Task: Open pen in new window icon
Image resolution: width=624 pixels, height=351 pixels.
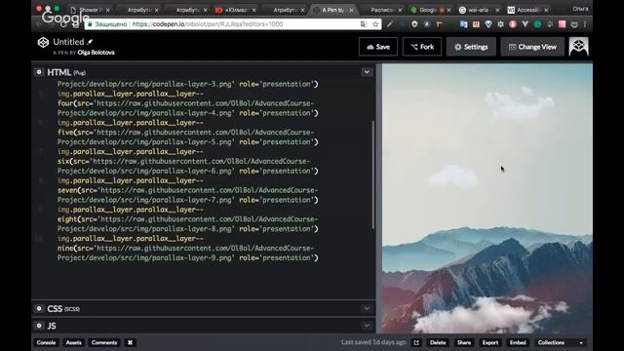Action: tap(416, 342)
